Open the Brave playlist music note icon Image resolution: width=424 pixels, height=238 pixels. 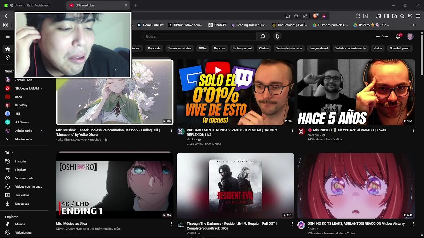click(378, 16)
